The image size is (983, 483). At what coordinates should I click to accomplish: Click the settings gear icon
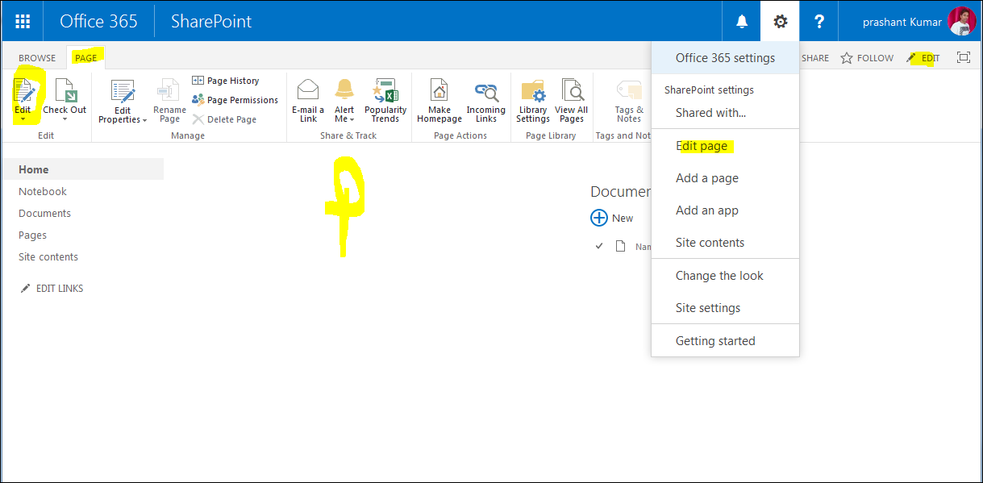pos(781,22)
